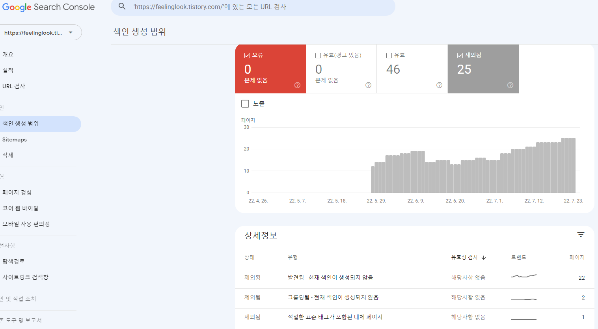Click the Google Search Console logo

[x=48, y=7]
